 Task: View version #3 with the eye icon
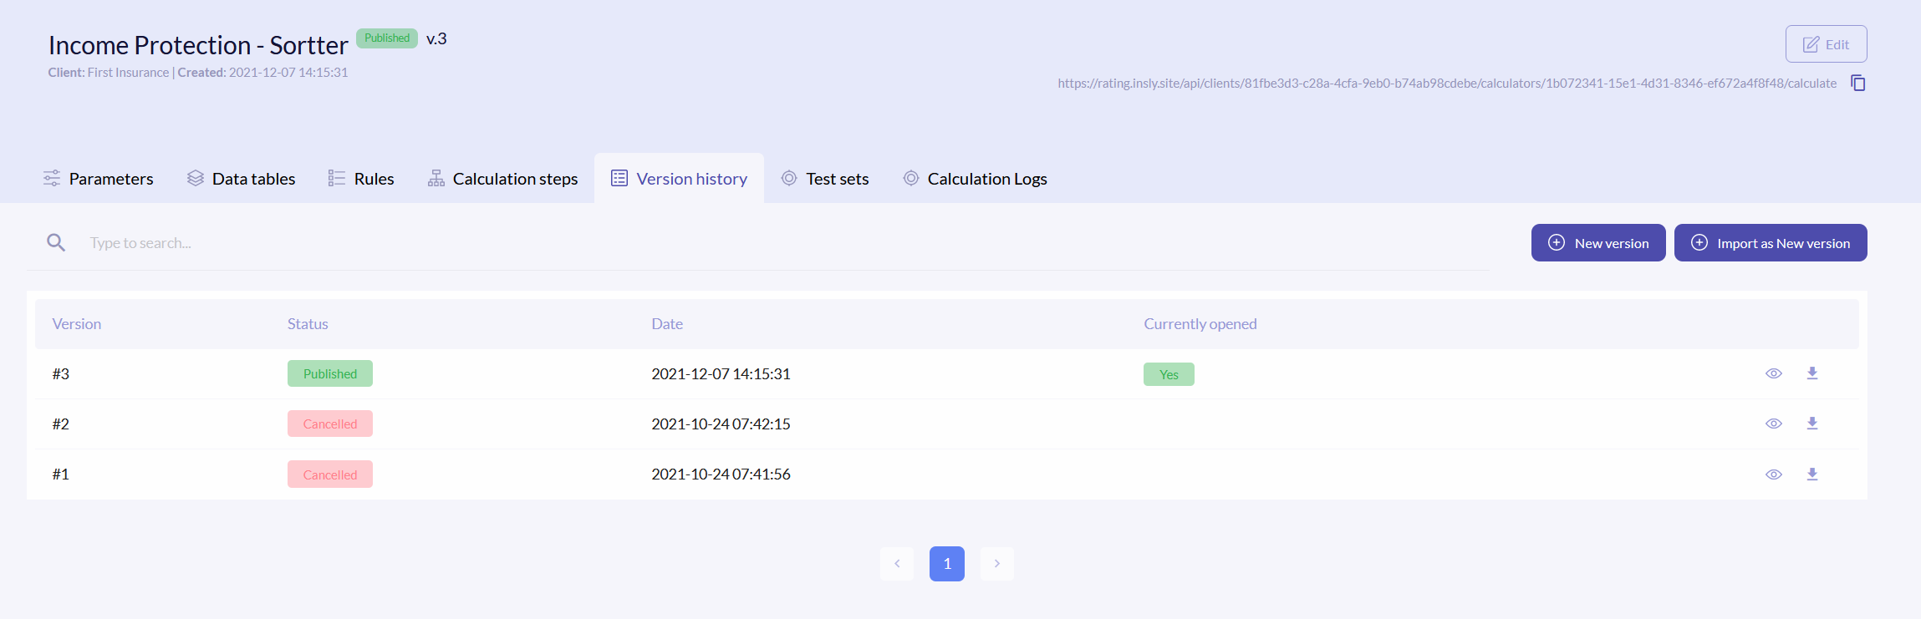(x=1773, y=373)
